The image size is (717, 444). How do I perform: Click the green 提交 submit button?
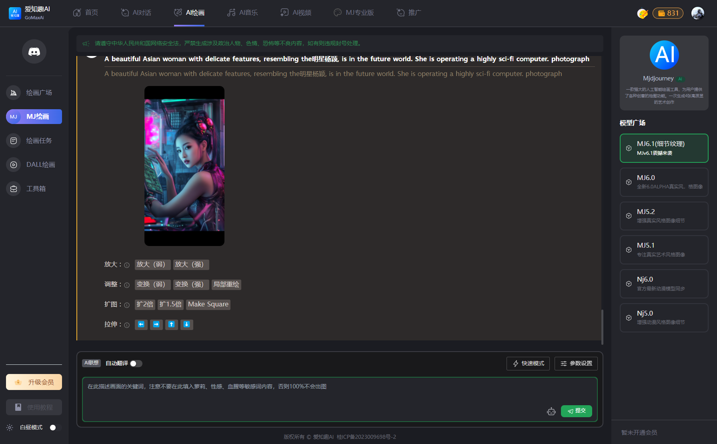tap(577, 411)
